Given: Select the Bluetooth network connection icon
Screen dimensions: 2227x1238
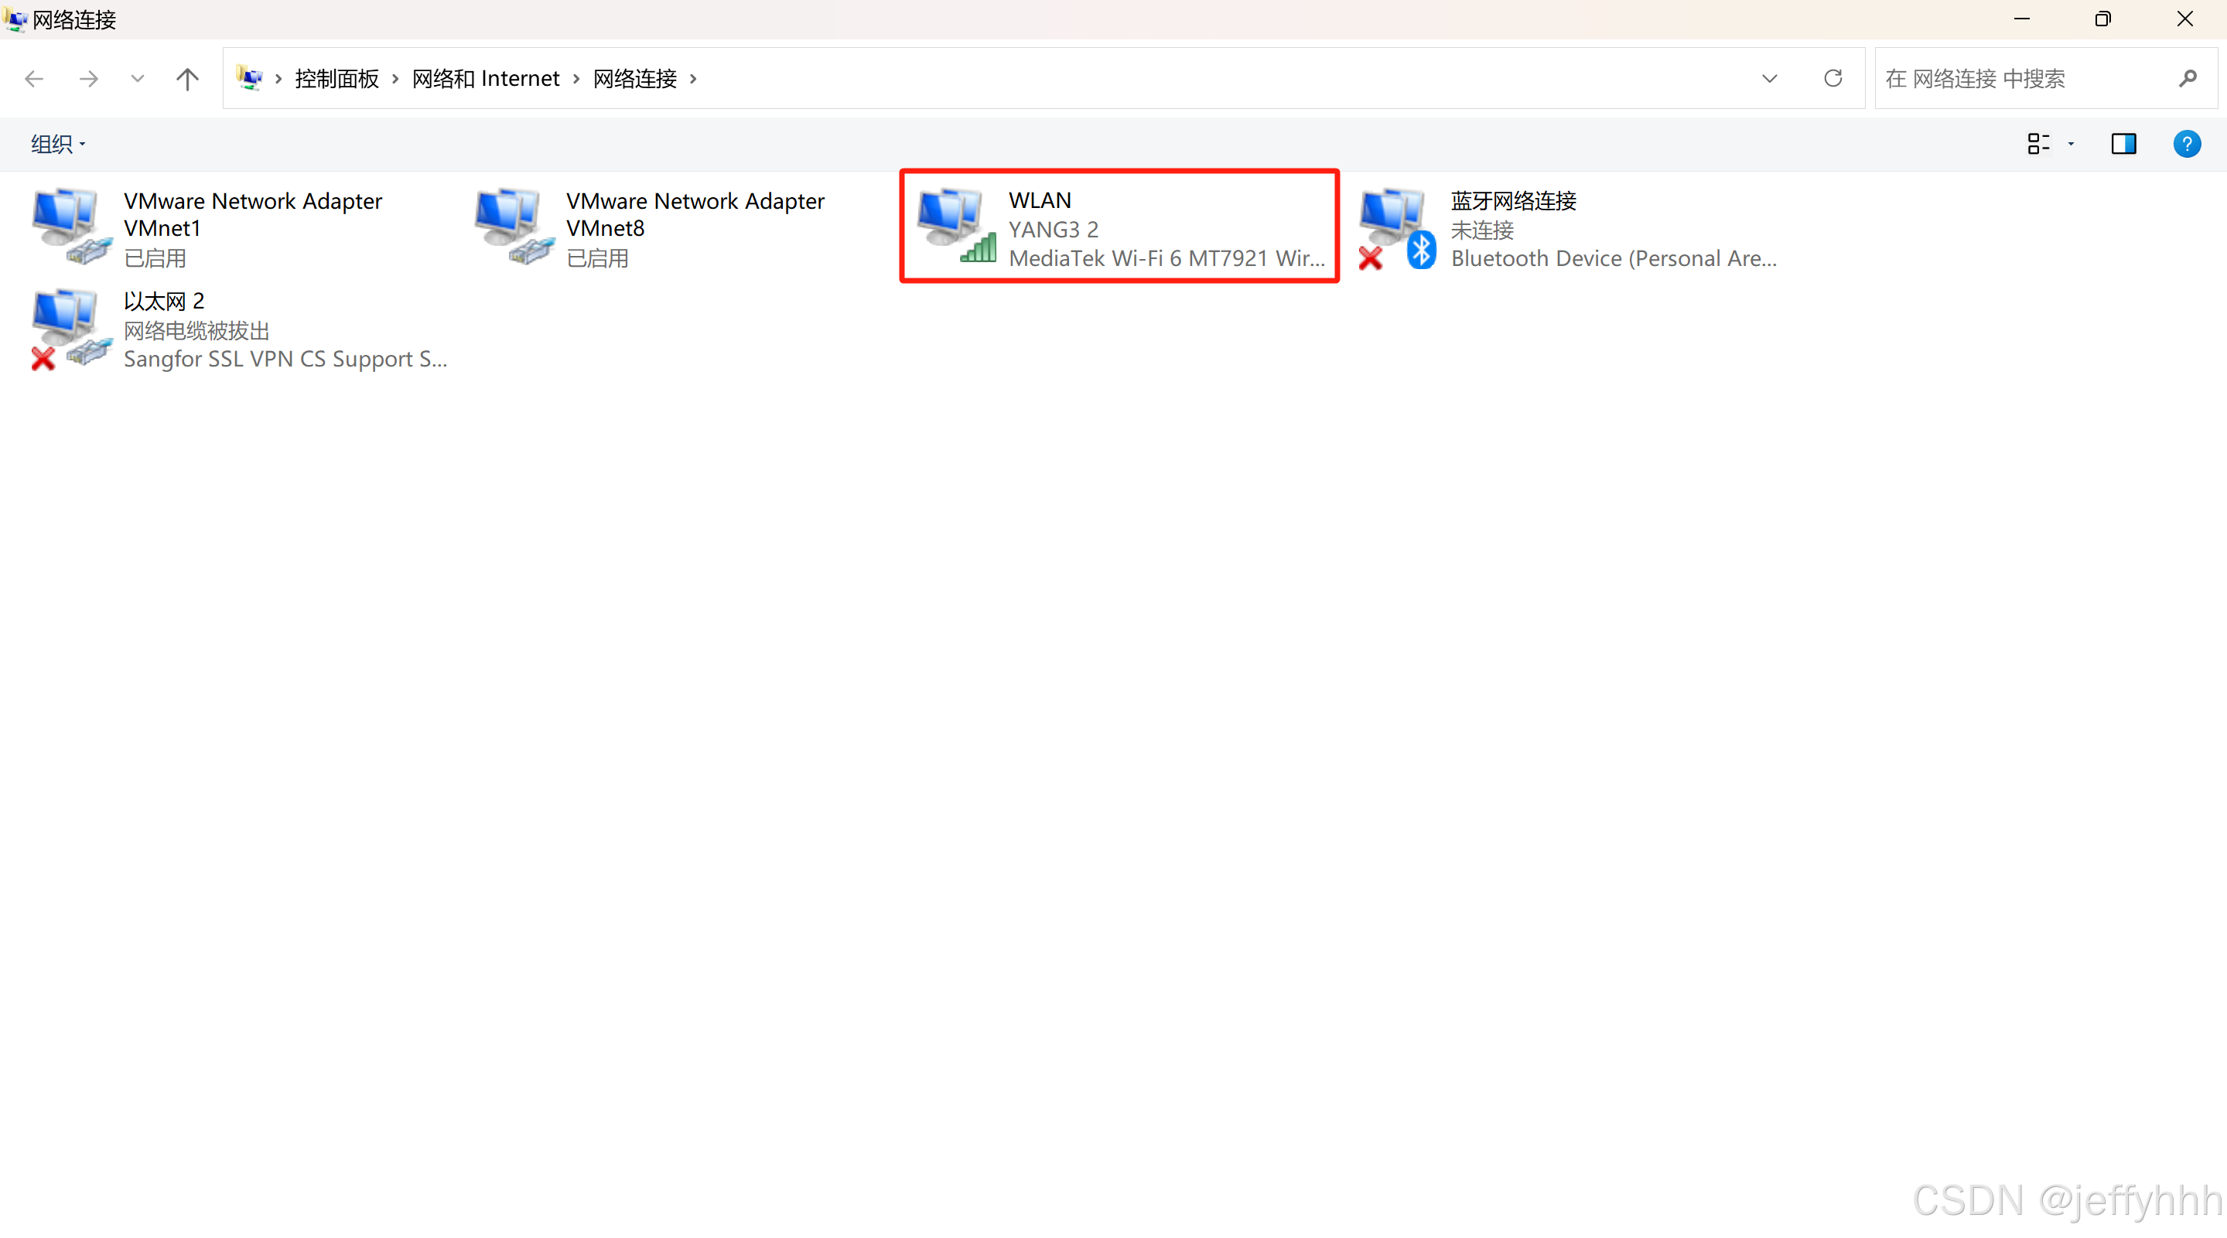Looking at the screenshot, I should click(x=1397, y=227).
